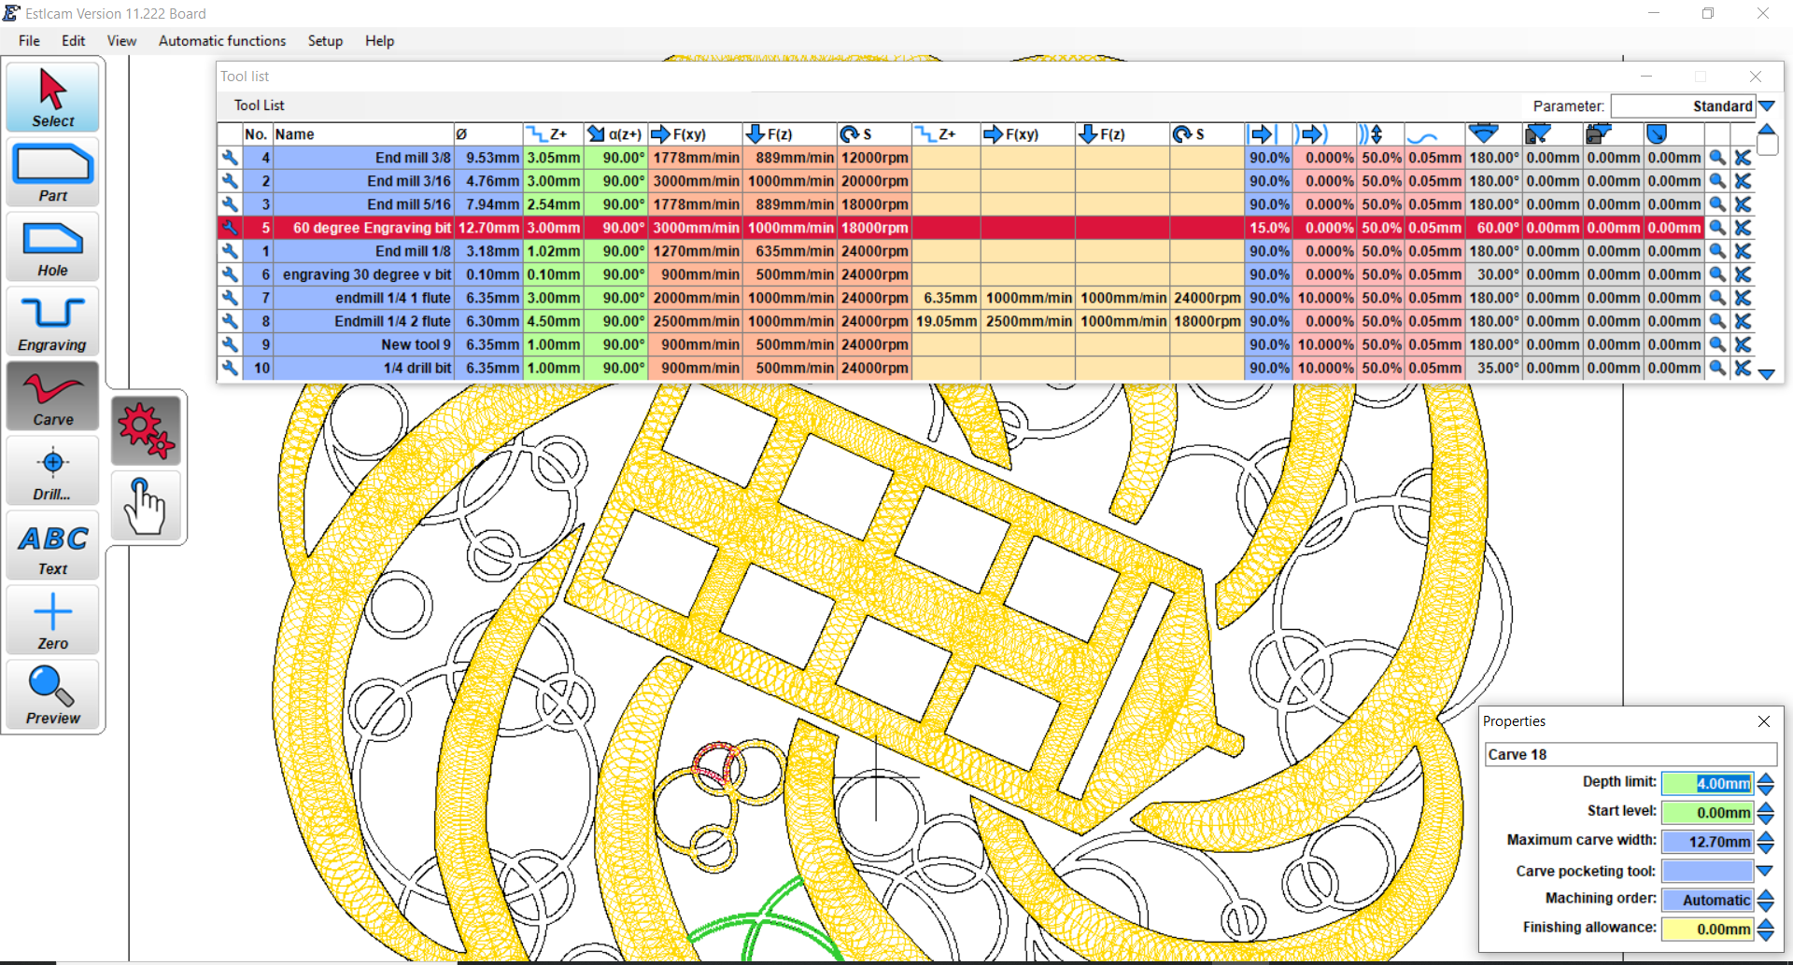Open the Preview tool
1793x965 pixels.
pos(53,694)
